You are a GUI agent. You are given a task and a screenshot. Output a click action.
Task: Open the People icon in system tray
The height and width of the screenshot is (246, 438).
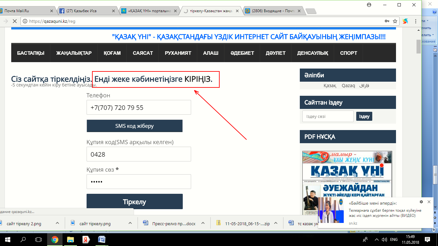tap(365, 239)
